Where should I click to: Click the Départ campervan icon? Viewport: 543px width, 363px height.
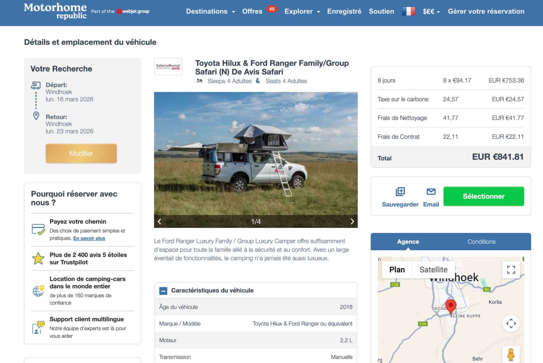36,85
